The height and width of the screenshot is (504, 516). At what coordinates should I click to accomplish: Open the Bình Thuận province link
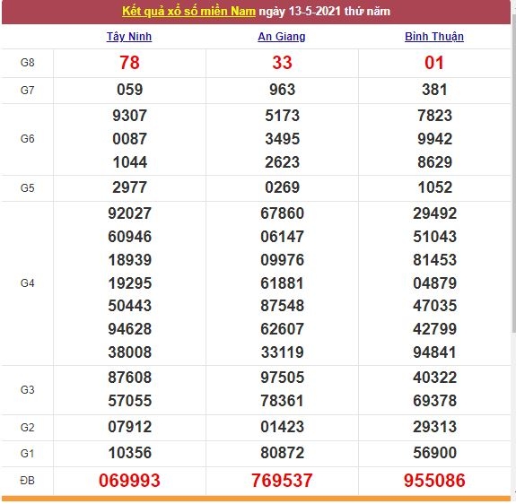[434, 37]
